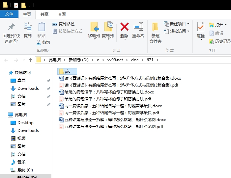Switch to Share (共享) tab
Image resolution: width=231 pixels, height=178 pixels.
click(44, 14)
